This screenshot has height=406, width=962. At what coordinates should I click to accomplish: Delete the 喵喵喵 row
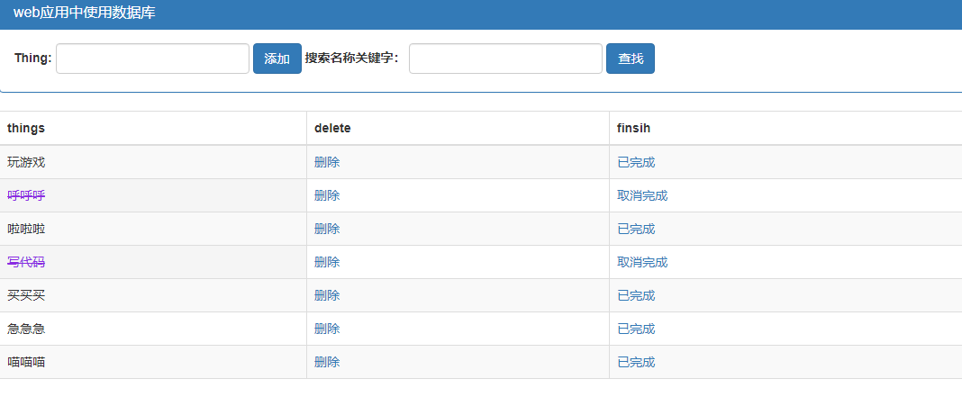327,362
